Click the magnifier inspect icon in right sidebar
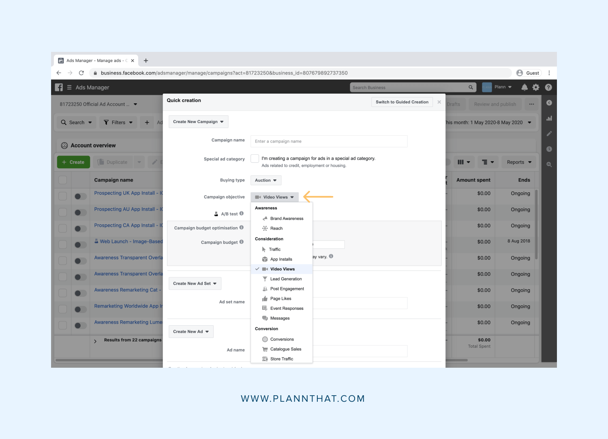 (549, 164)
